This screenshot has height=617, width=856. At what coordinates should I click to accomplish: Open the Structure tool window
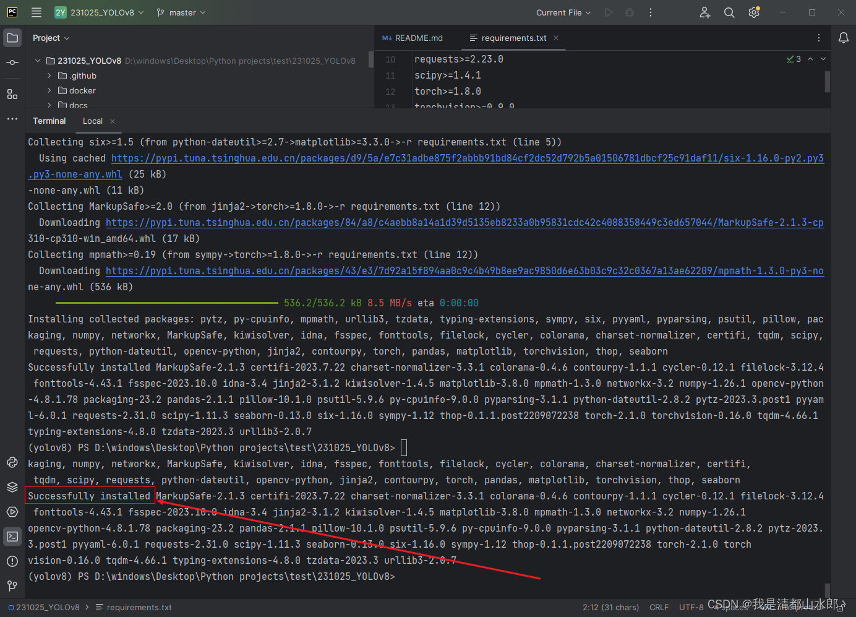point(12,94)
